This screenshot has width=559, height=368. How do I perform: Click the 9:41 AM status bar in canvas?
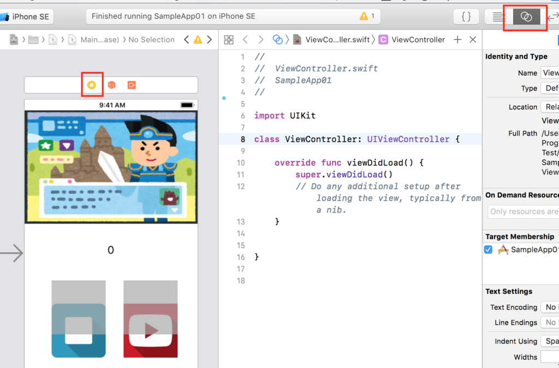(x=111, y=105)
